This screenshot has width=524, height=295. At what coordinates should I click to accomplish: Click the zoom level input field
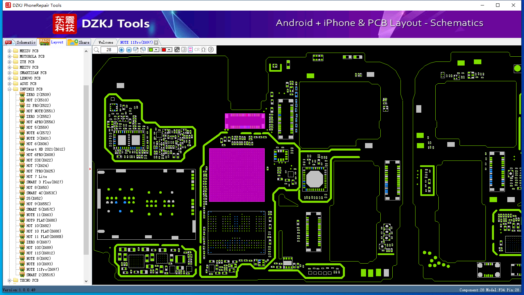click(x=108, y=50)
